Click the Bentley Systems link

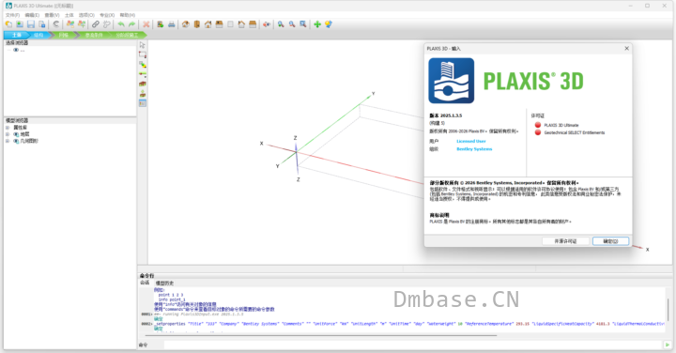pyautogui.click(x=474, y=149)
